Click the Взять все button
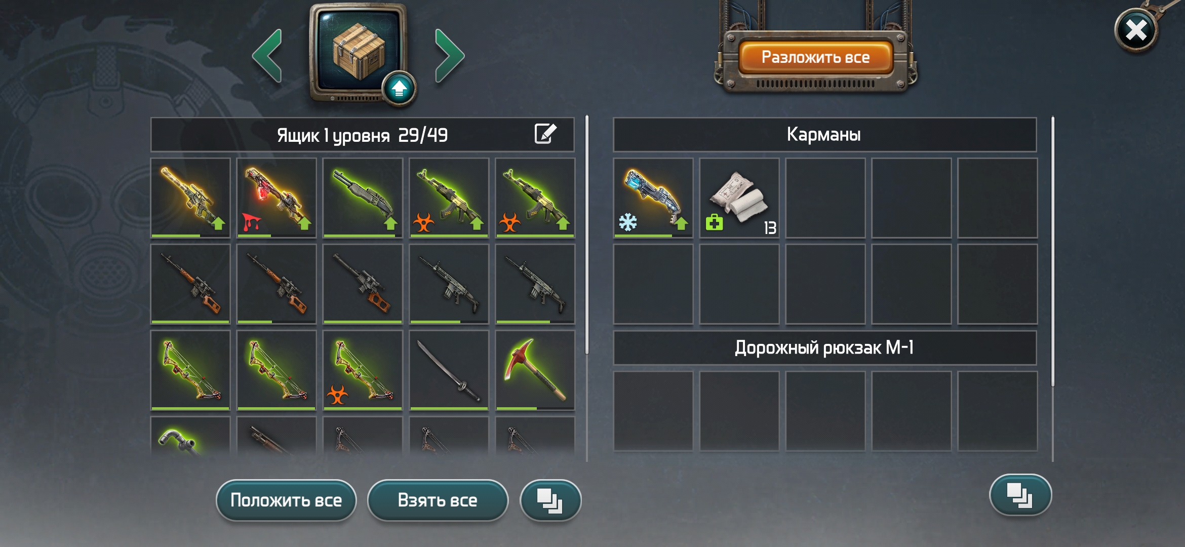The height and width of the screenshot is (547, 1185). [x=438, y=500]
